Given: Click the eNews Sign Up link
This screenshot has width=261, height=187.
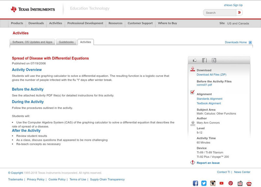Looking at the screenshot, I should [x=233, y=5].
